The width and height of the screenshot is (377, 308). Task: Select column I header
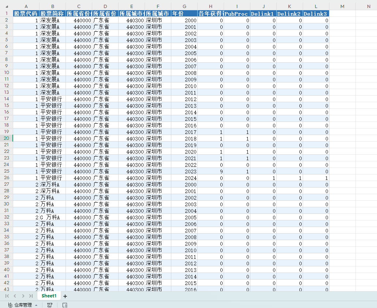point(237,7)
